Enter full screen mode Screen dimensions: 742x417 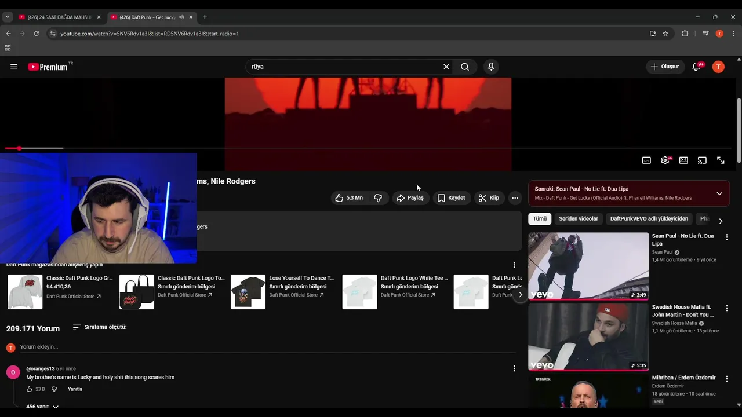pos(721,160)
